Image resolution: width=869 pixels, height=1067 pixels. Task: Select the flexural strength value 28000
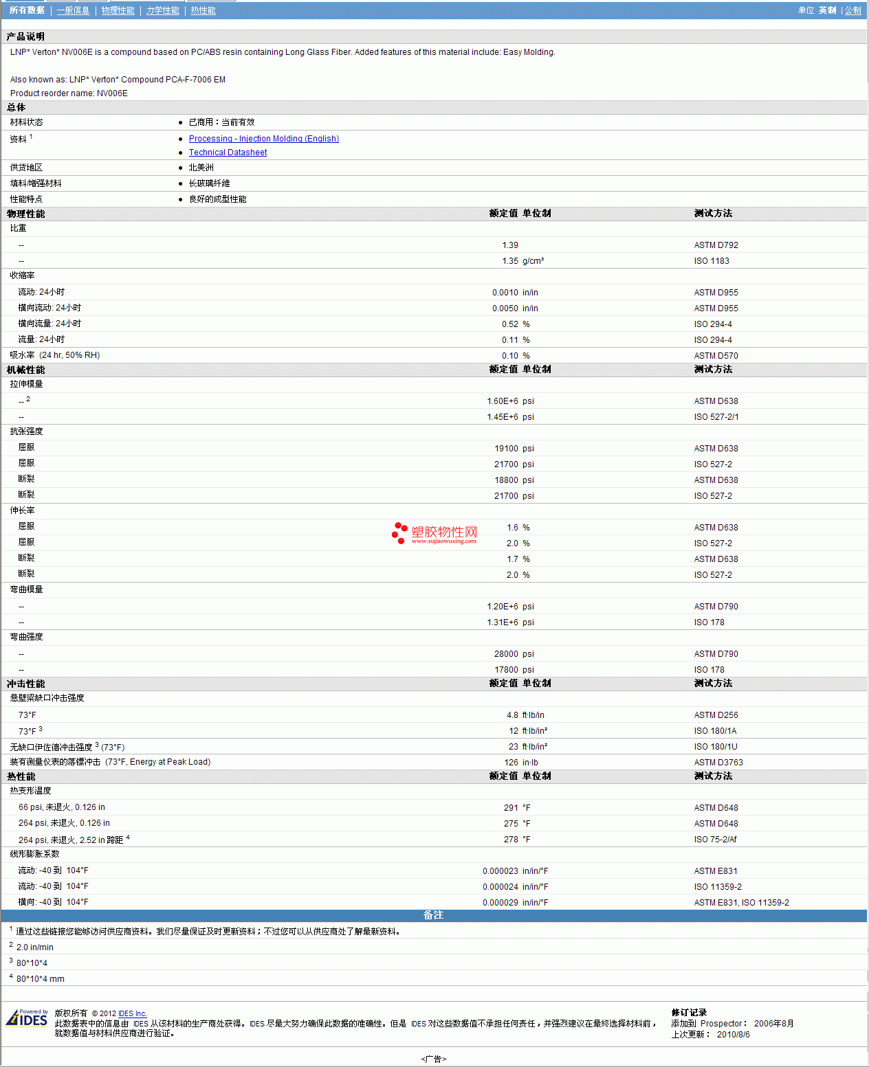tap(507, 654)
